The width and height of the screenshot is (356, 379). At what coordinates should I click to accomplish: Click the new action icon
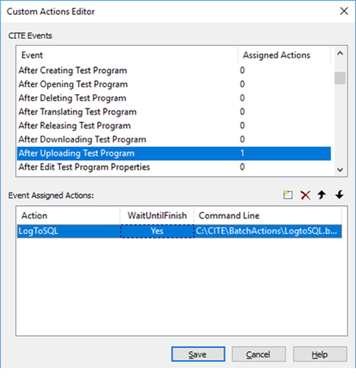(x=288, y=195)
